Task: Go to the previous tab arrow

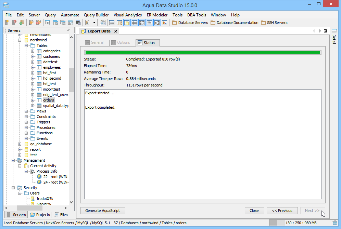Action: [314, 31]
